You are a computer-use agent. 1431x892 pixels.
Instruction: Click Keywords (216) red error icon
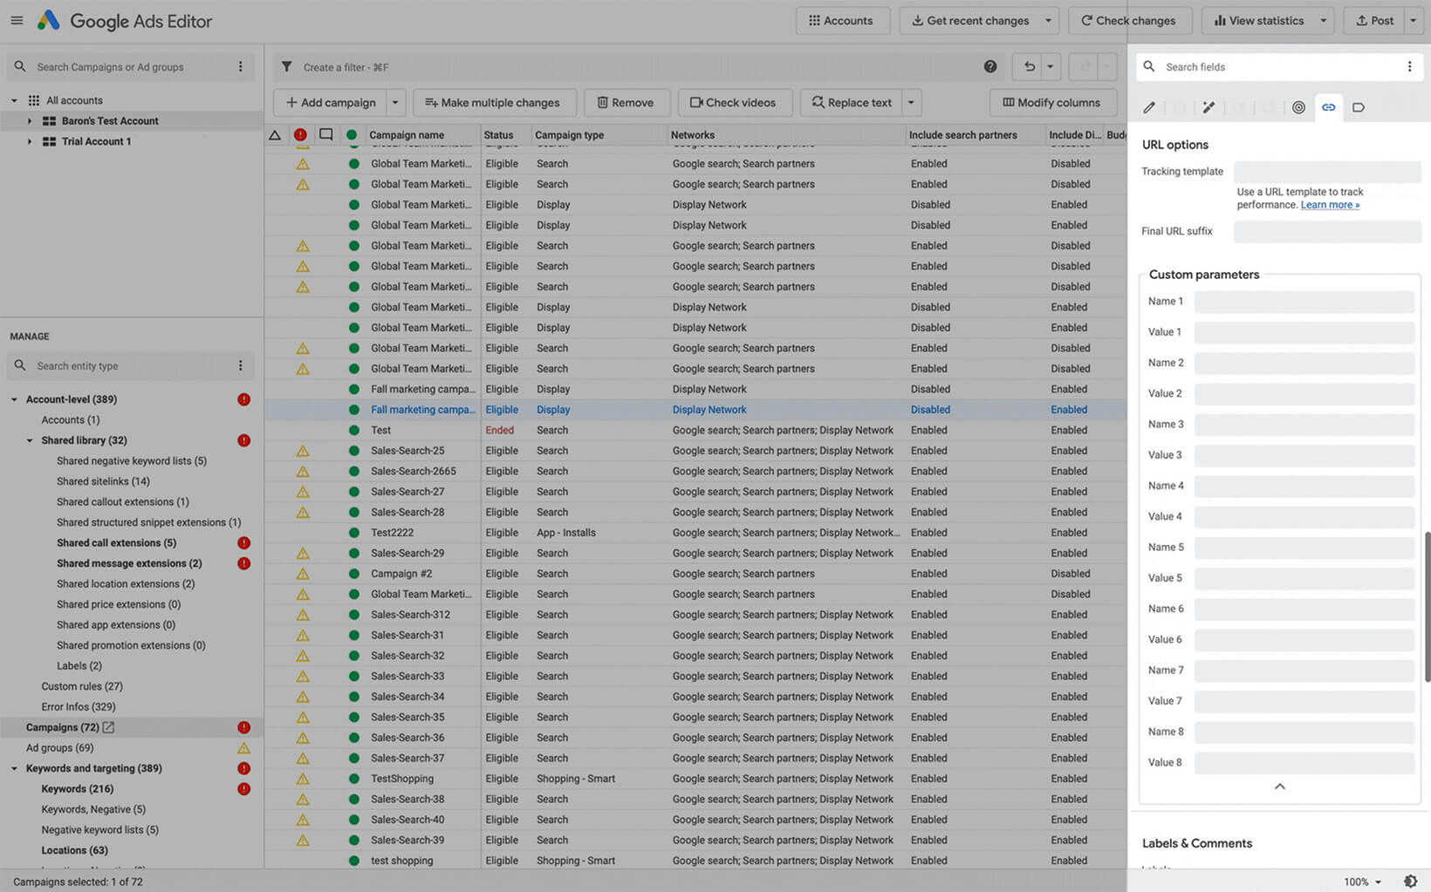point(244,789)
